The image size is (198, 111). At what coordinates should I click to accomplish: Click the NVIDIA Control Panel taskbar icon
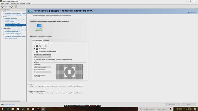[x=43, y=109]
